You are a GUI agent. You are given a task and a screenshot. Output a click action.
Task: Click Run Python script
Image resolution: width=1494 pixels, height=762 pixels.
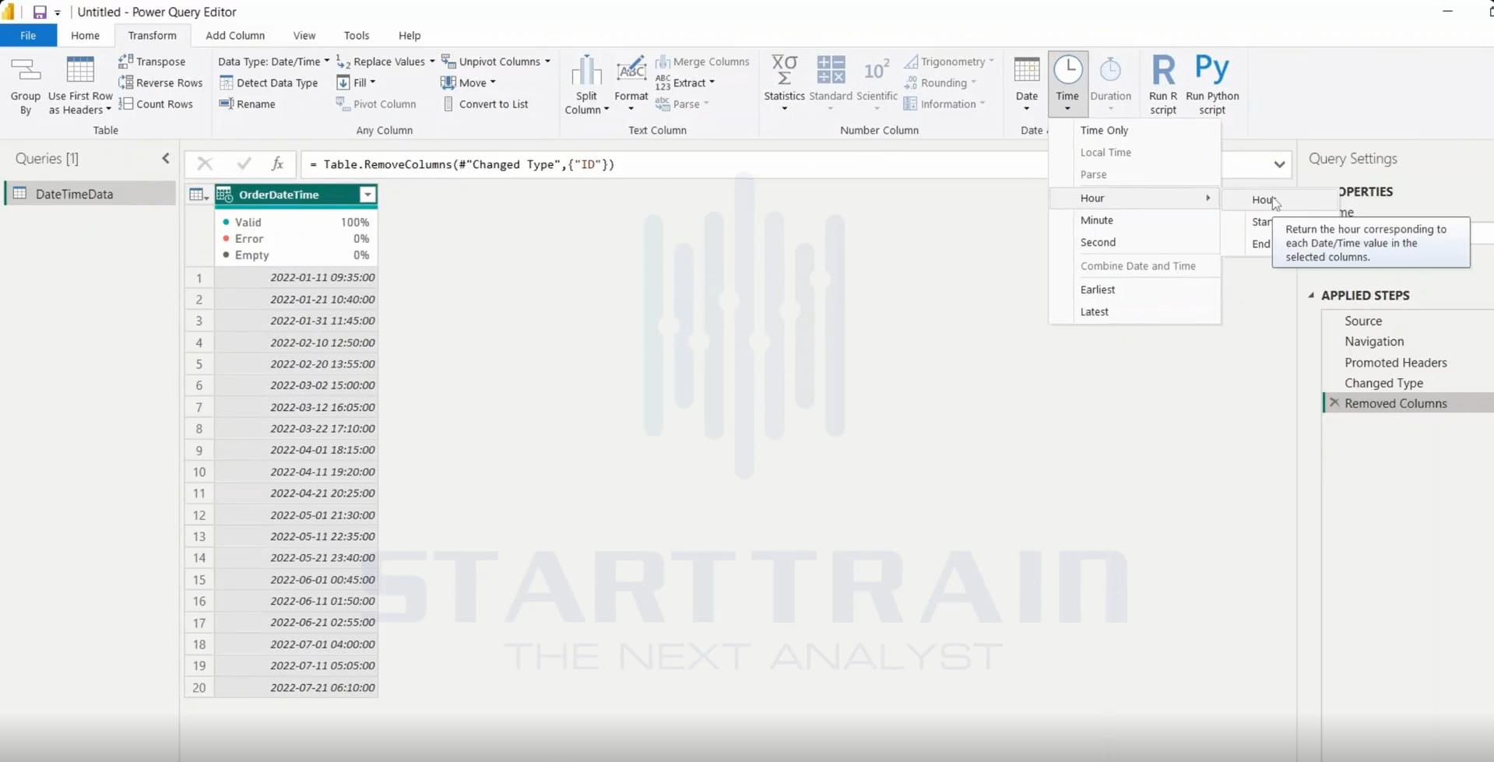pos(1212,84)
